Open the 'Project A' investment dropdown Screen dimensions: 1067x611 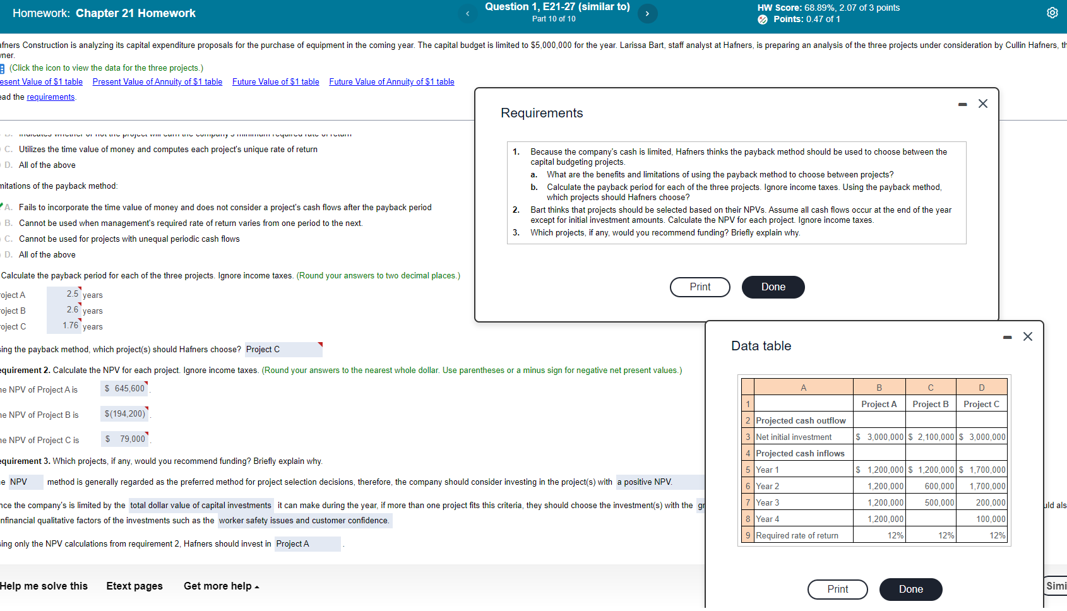pos(307,544)
